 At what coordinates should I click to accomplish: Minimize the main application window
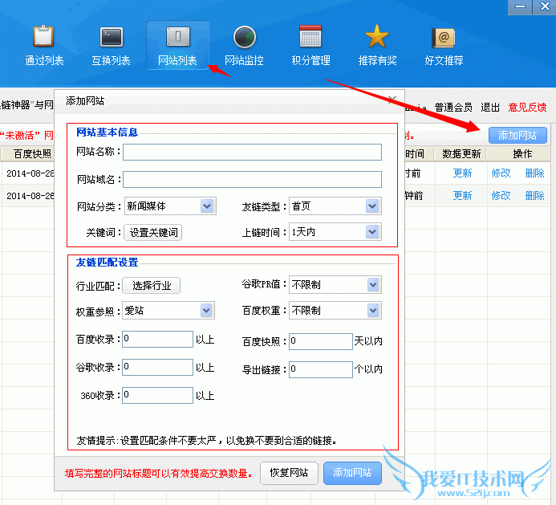(x=520, y=6)
